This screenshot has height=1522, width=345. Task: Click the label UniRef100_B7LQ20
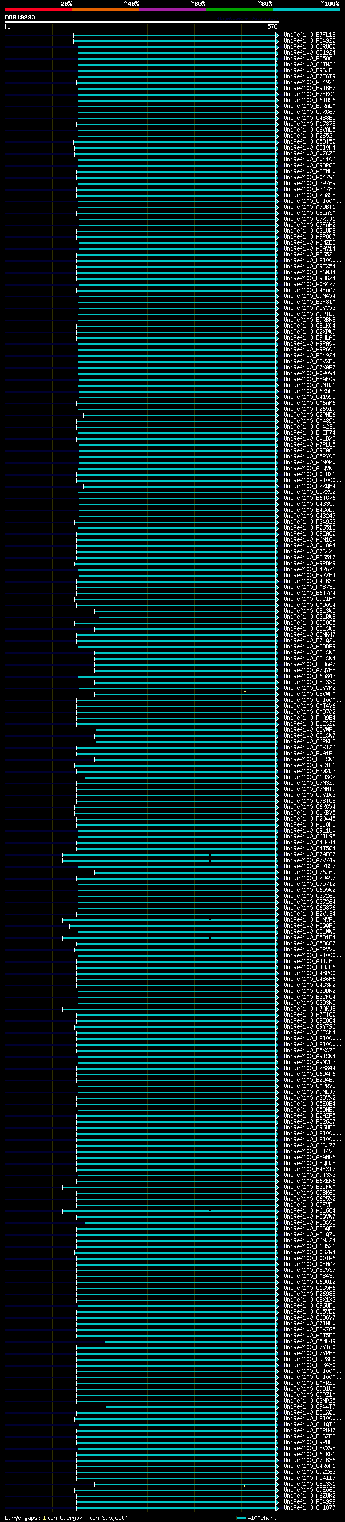[x=309, y=640]
